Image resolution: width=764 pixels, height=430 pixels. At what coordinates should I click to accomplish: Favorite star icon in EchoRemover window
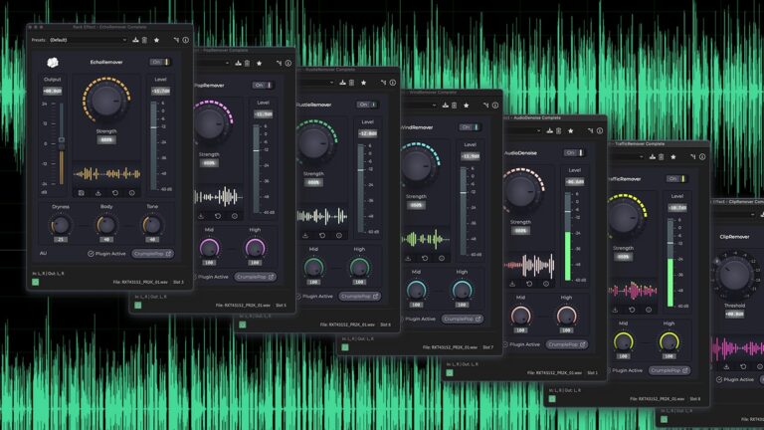pos(156,40)
